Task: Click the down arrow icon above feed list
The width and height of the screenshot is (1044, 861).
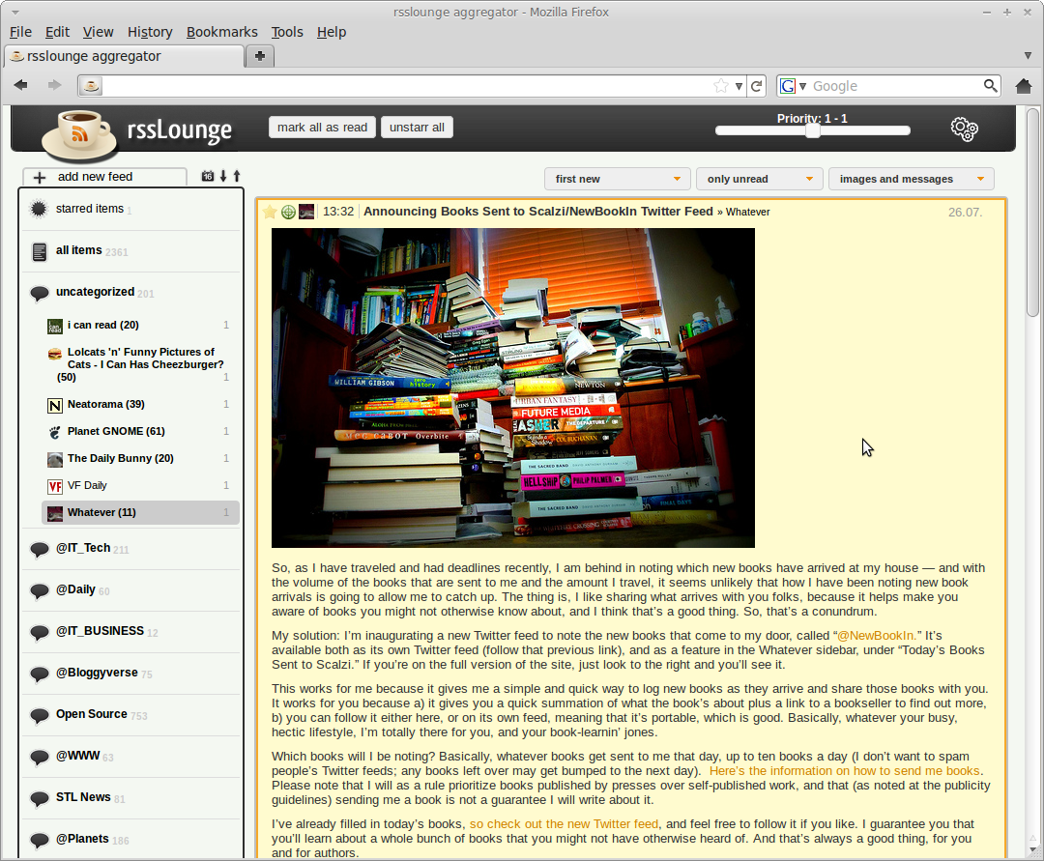Action: click(223, 176)
